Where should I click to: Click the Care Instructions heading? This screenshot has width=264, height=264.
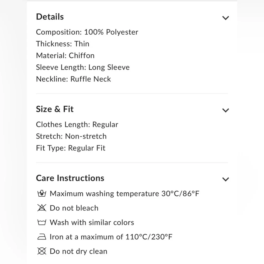click(70, 178)
